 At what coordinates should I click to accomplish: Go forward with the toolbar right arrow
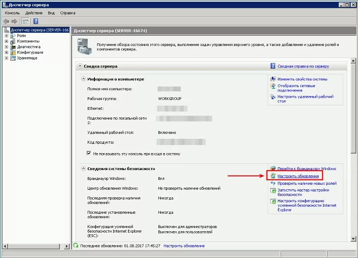coord(14,21)
